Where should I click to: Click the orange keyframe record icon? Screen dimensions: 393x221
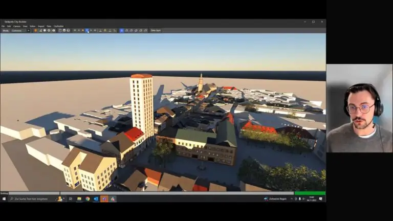(83, 30)
